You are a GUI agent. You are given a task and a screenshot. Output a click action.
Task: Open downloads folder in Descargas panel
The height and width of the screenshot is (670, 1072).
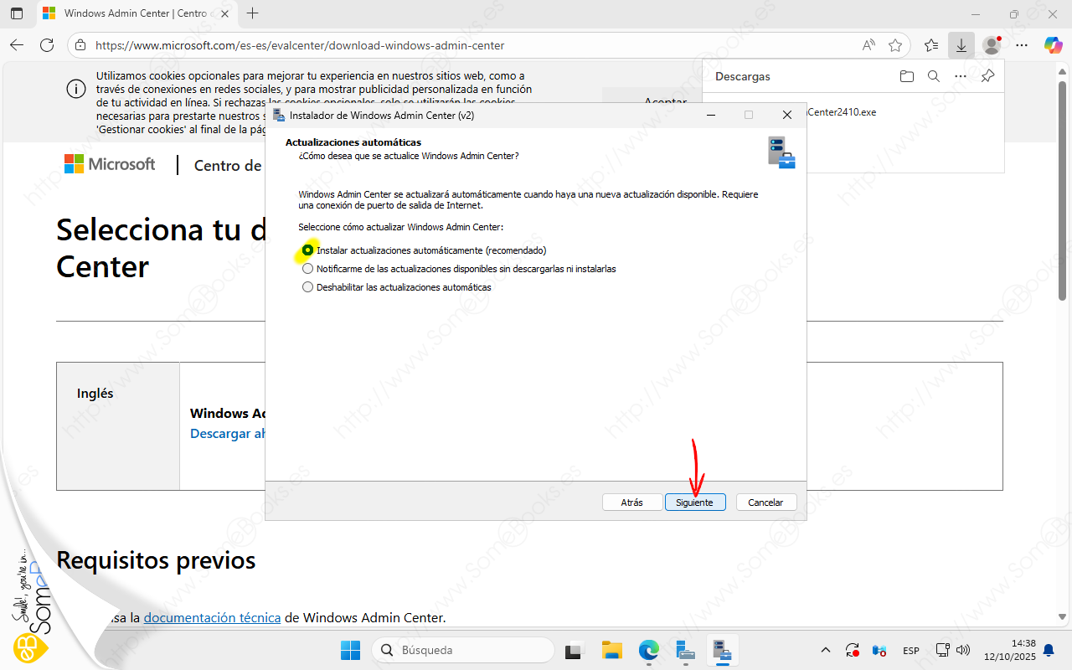tap(907, 76)
